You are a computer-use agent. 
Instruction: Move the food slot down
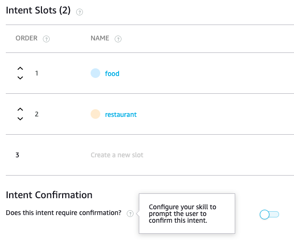pos(20,78)
